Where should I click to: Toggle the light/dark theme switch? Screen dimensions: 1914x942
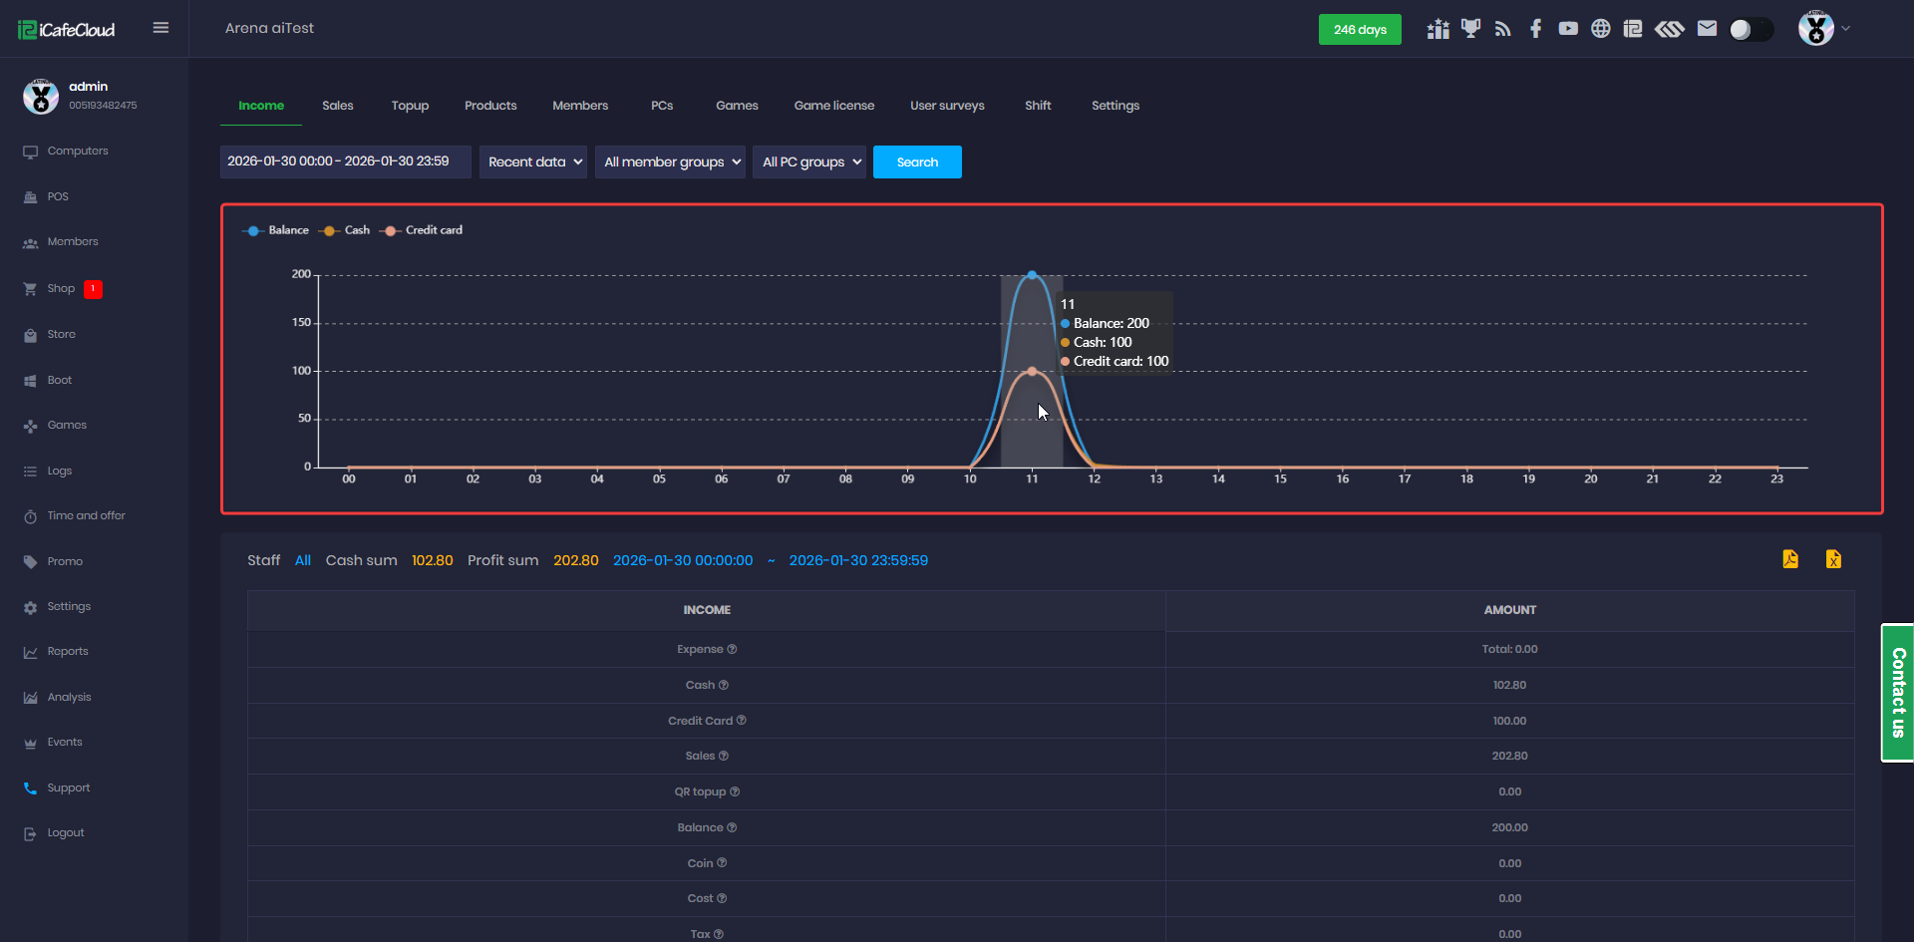tap(1751, 30)
